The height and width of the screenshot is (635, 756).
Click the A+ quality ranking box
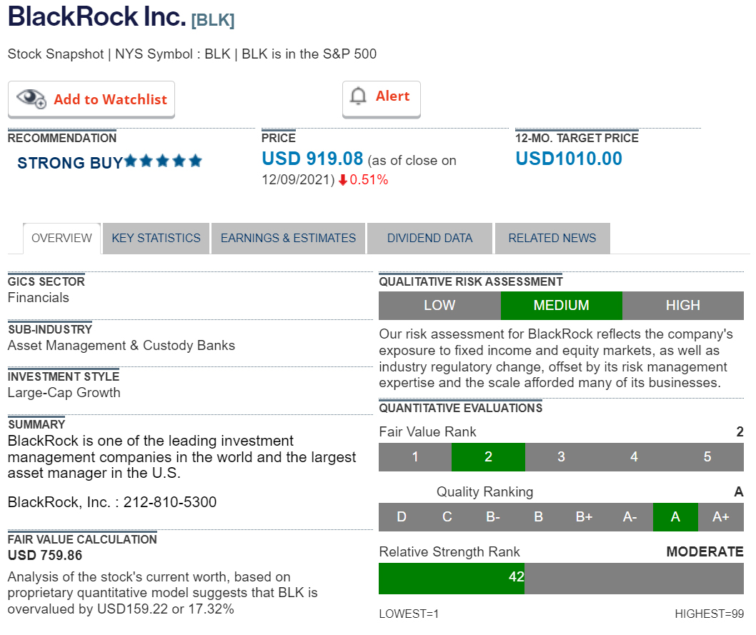(720, 517)
